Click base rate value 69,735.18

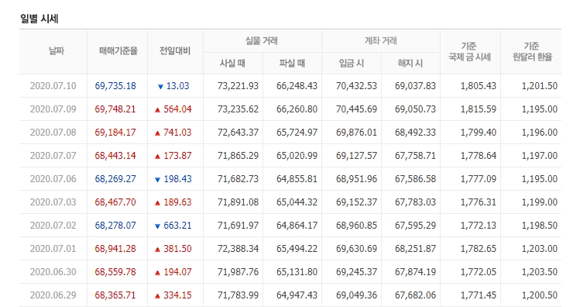tap(115, 86)
